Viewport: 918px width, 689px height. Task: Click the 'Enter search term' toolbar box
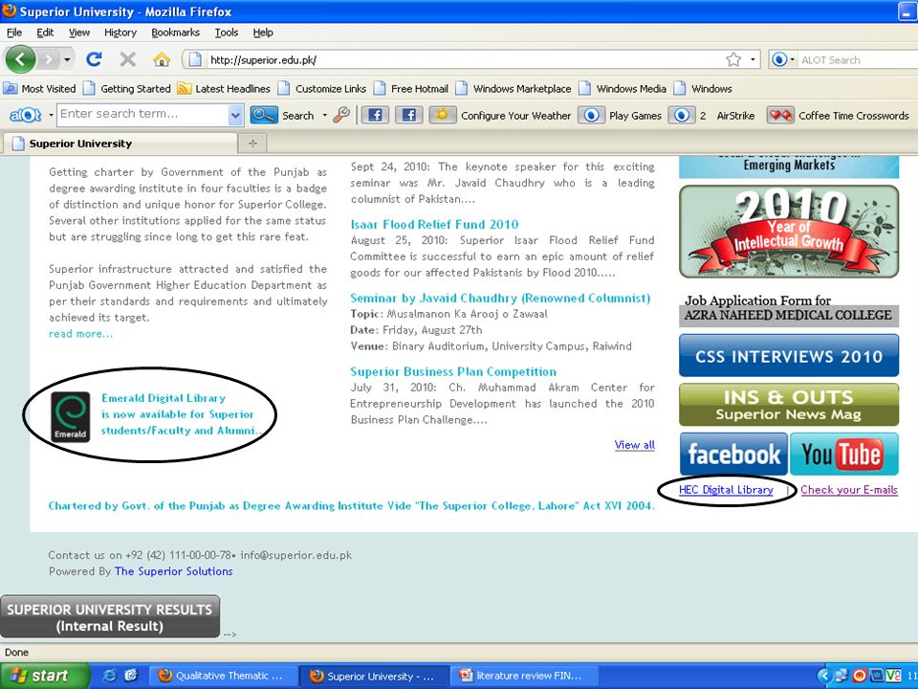point(142,115)
